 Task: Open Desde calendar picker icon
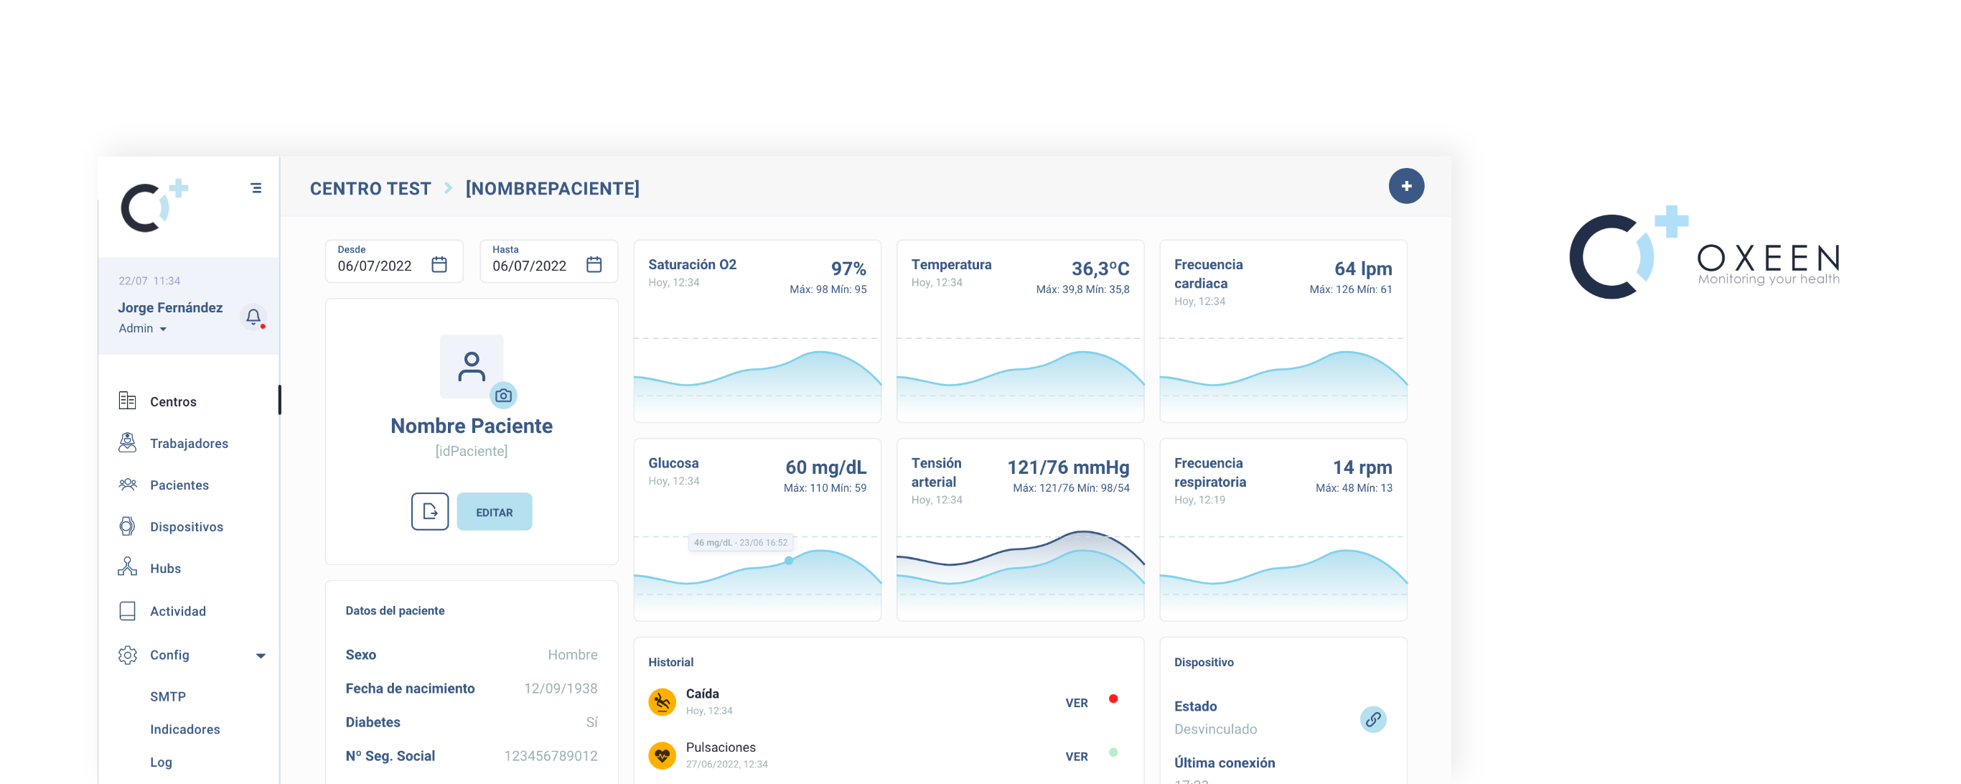point(439,264)
